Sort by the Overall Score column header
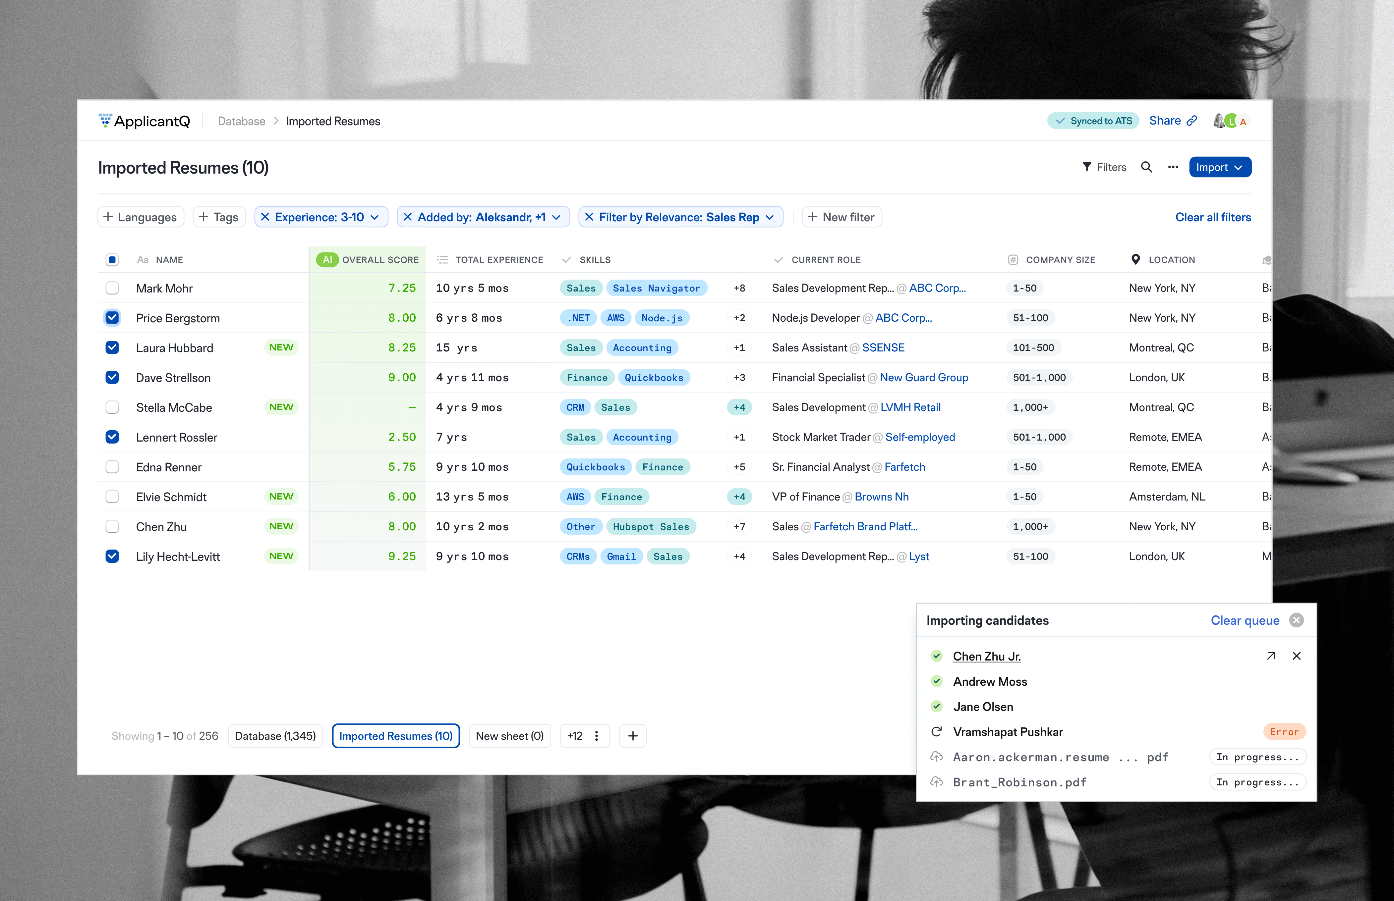1394x901 pixels. (x=380, y=260)
